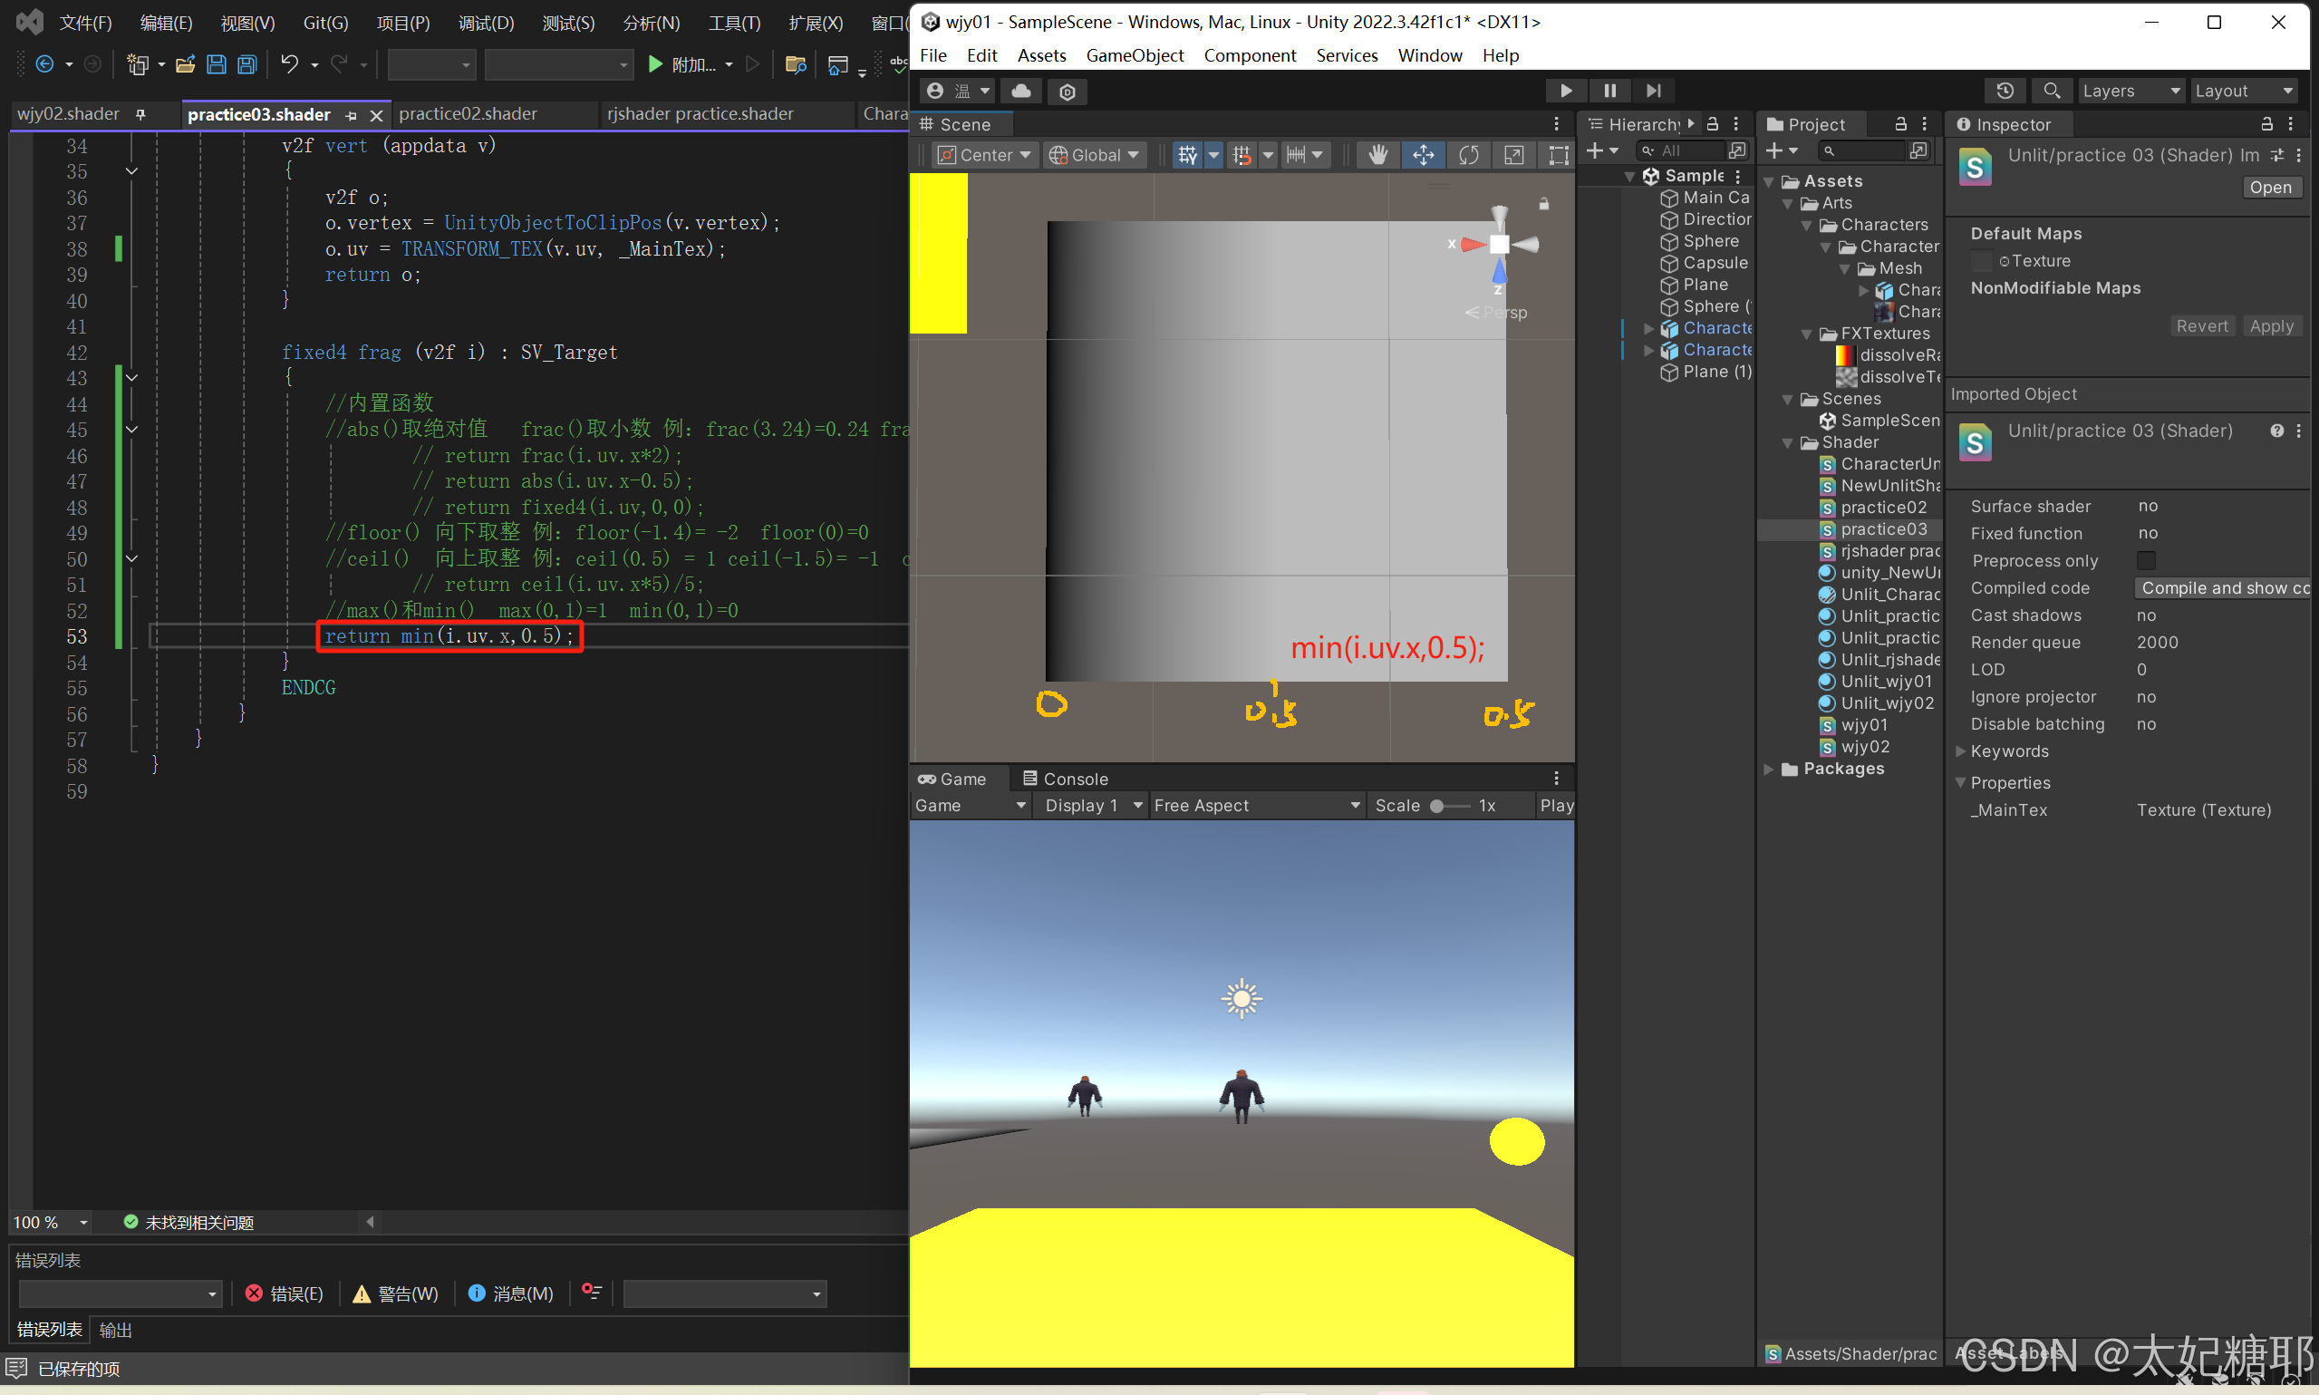Select the Move tool in Scene view
This screenshot has height=1395, width=2319.
(1423, 155)
